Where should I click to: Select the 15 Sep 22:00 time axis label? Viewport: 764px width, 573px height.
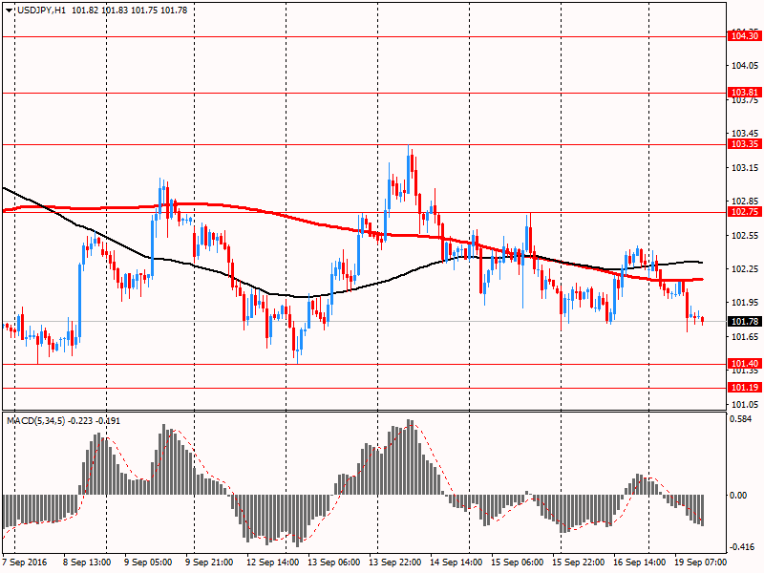click(x=579, y=562)
